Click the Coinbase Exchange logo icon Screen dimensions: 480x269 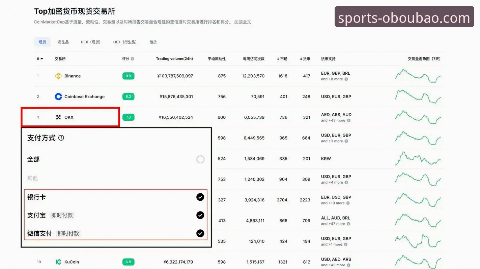(x=58, y=97)
